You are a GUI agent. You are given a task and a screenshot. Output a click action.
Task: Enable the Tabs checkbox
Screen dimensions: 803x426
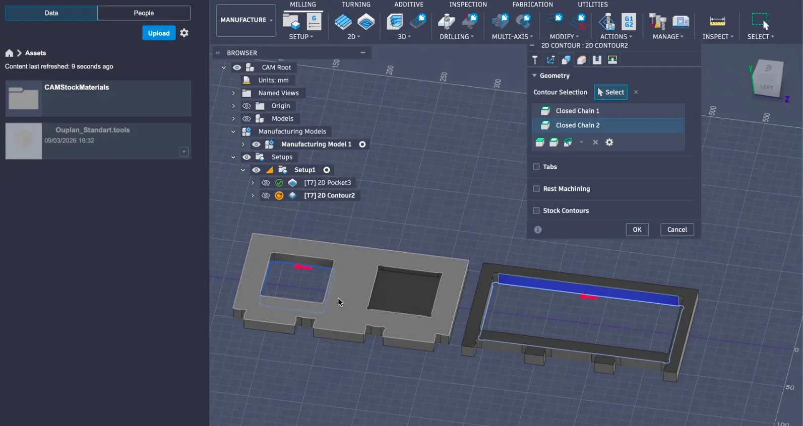point(536,167)
